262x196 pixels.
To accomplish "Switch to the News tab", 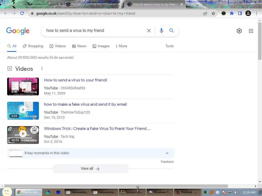I will (79, 46).
